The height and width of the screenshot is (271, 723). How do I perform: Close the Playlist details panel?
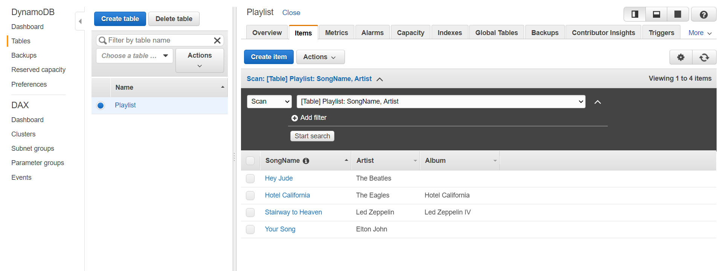[x=291, y=13]
